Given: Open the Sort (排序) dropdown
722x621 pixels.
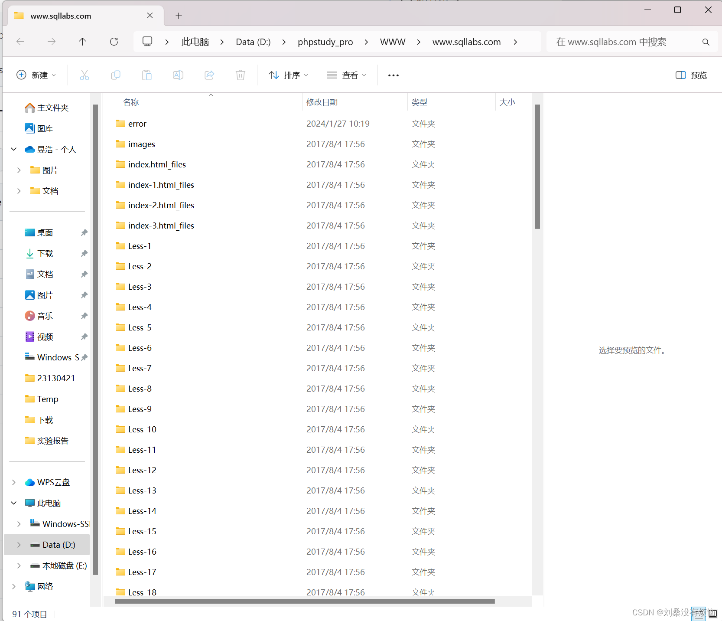Looking at the screenshot, I should 289,75.
